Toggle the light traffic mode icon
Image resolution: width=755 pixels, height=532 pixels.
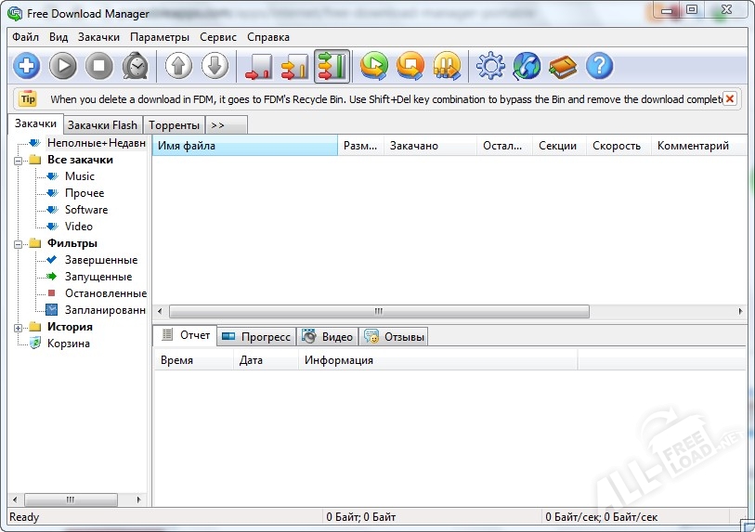click(257, 66)
